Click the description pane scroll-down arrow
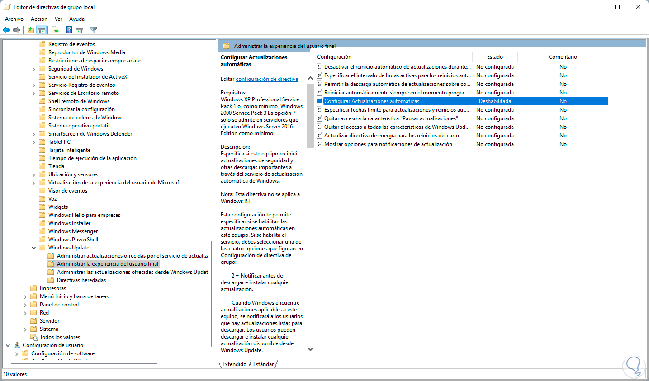The image size is (649, 381). (310, 349)
